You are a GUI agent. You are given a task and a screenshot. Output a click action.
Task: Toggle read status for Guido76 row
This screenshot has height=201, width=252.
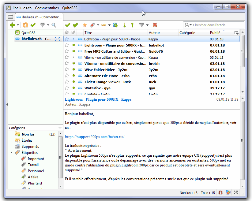coord(73,51)
